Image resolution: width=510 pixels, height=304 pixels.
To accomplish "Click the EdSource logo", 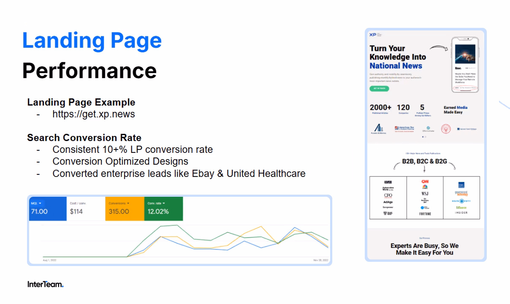I will [461, 207].
